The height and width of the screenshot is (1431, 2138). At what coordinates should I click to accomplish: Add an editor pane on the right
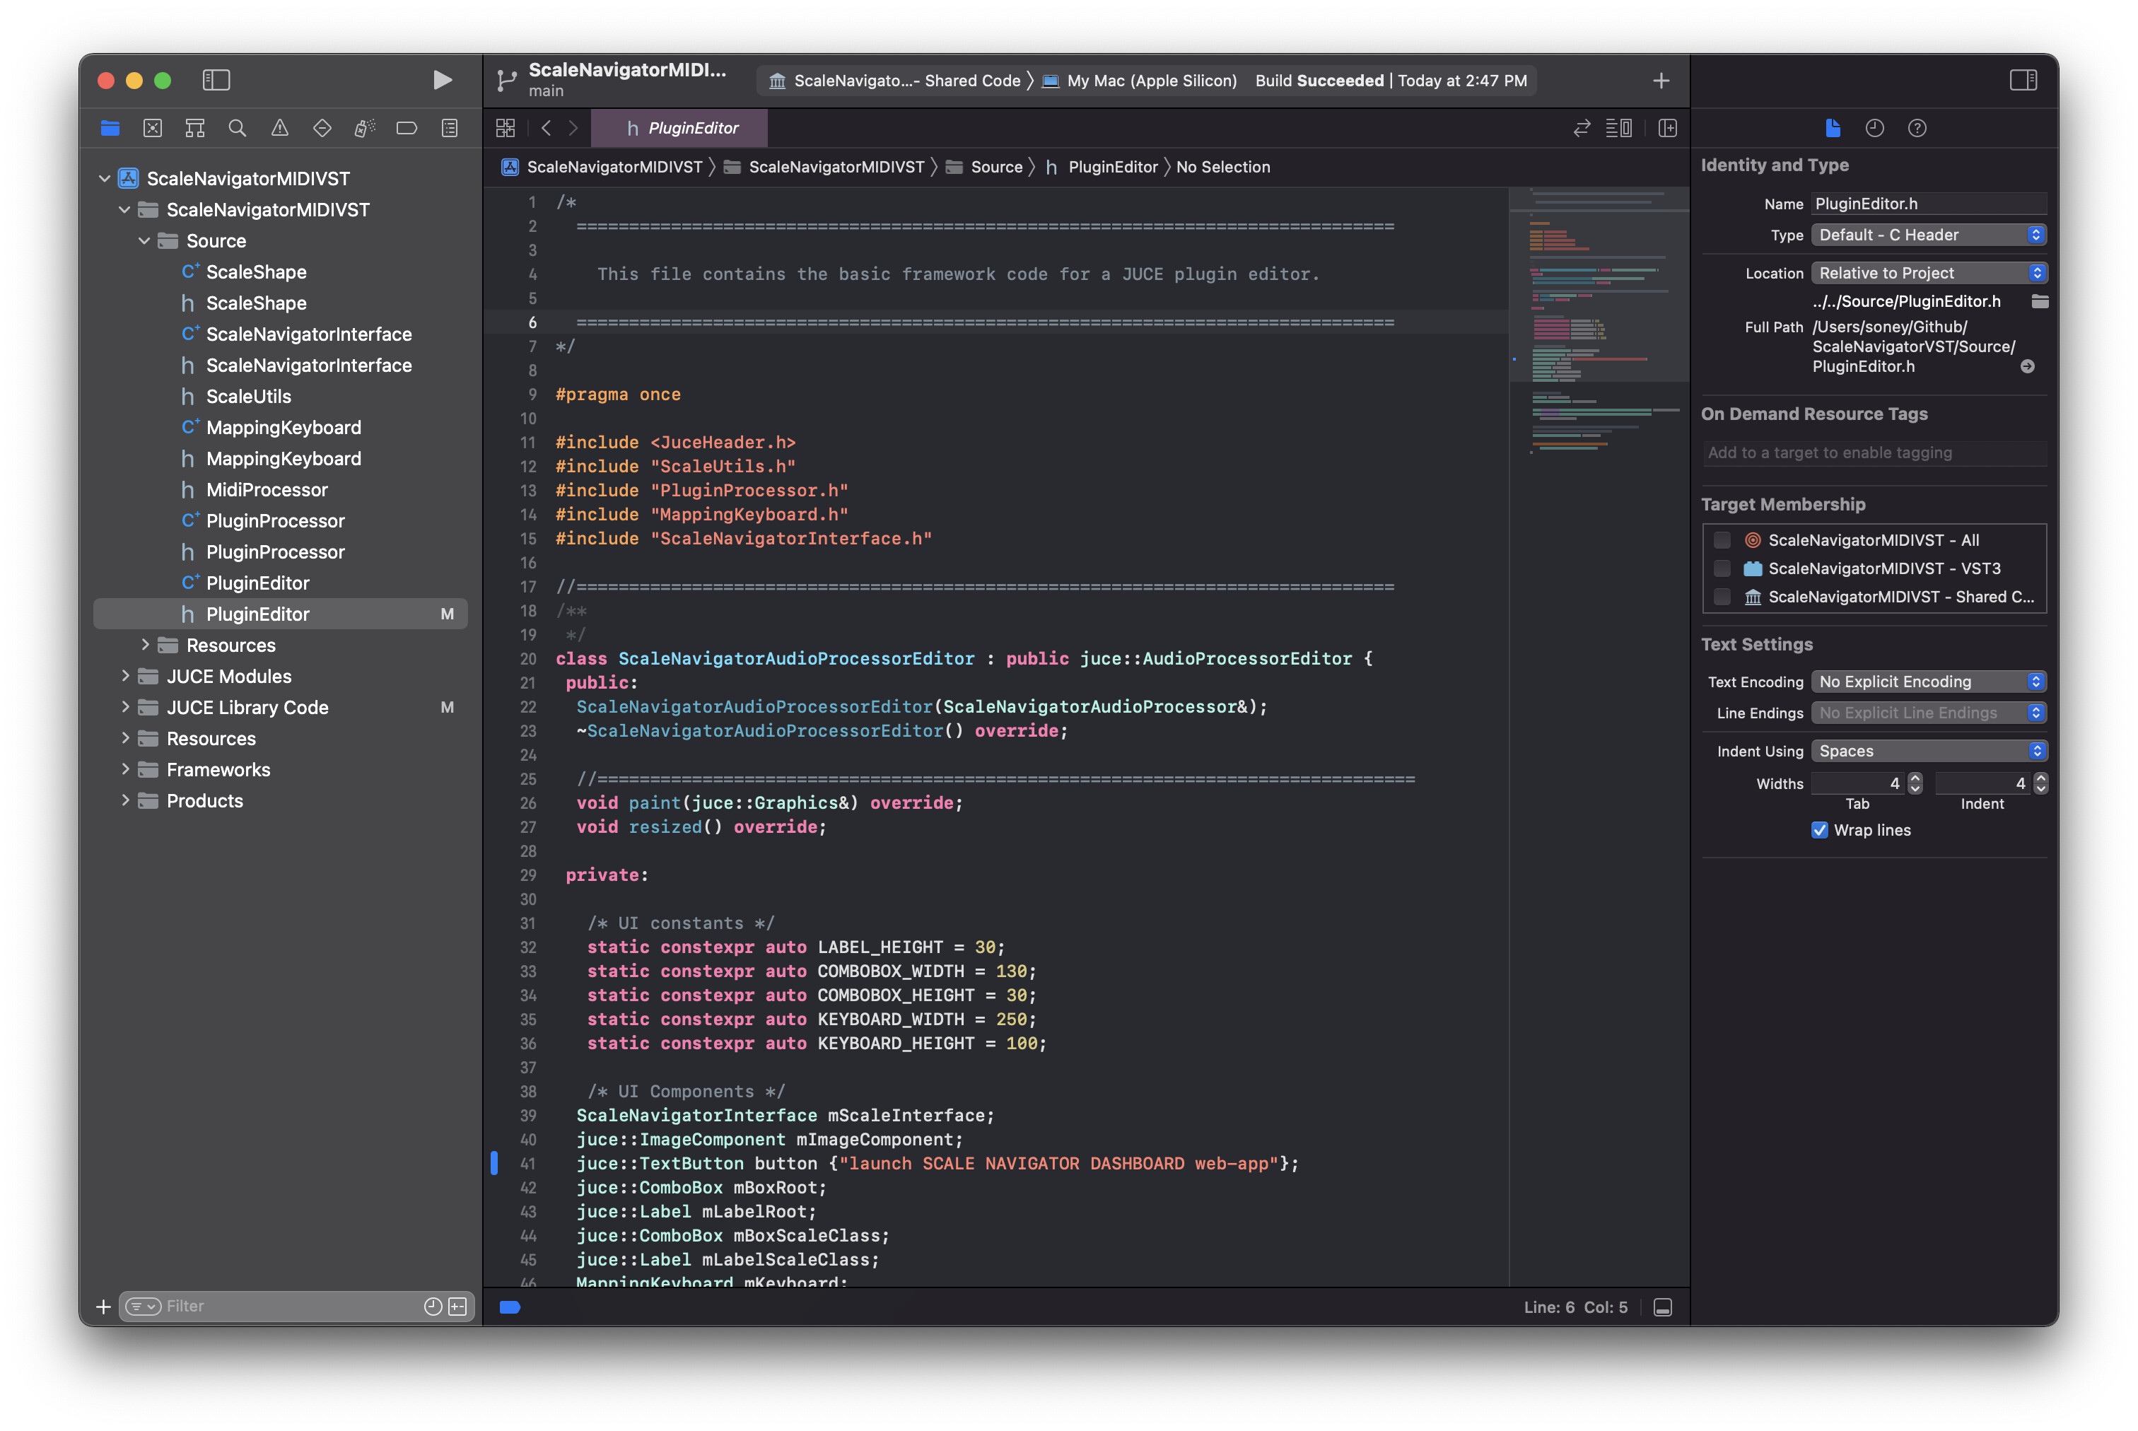point(1667,128)
